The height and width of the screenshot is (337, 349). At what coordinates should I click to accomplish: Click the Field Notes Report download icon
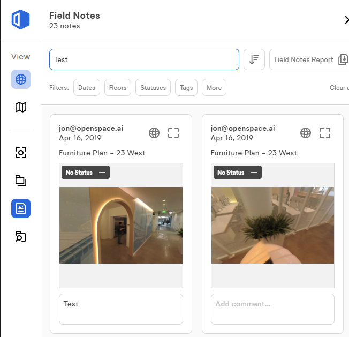click(343, 59)
